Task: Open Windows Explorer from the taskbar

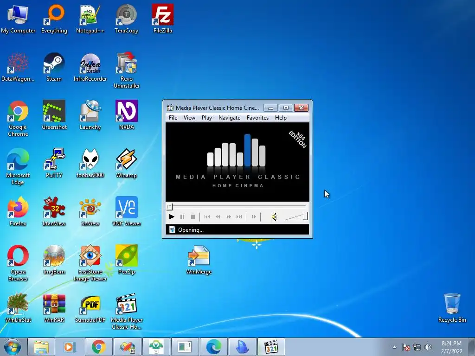Action: [x=41, y=347]
